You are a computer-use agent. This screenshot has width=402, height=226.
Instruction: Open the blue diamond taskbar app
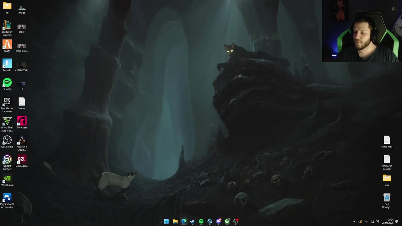pos(210,221)
